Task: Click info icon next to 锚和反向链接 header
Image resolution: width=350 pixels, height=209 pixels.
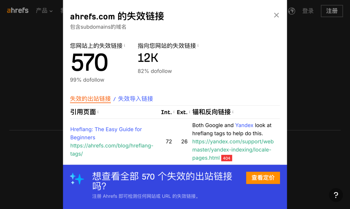Action: coord(233,112)
